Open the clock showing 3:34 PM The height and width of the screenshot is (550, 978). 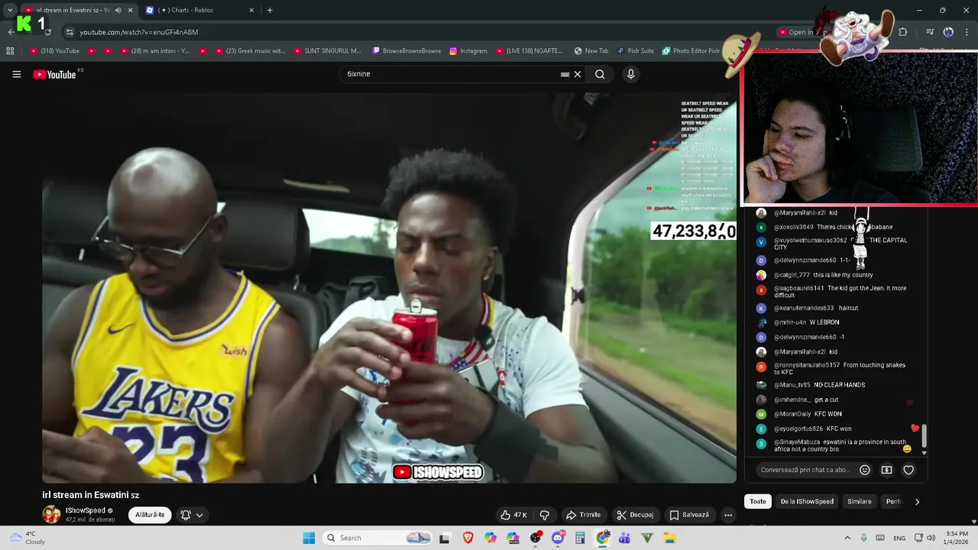[x=957, y=538]
